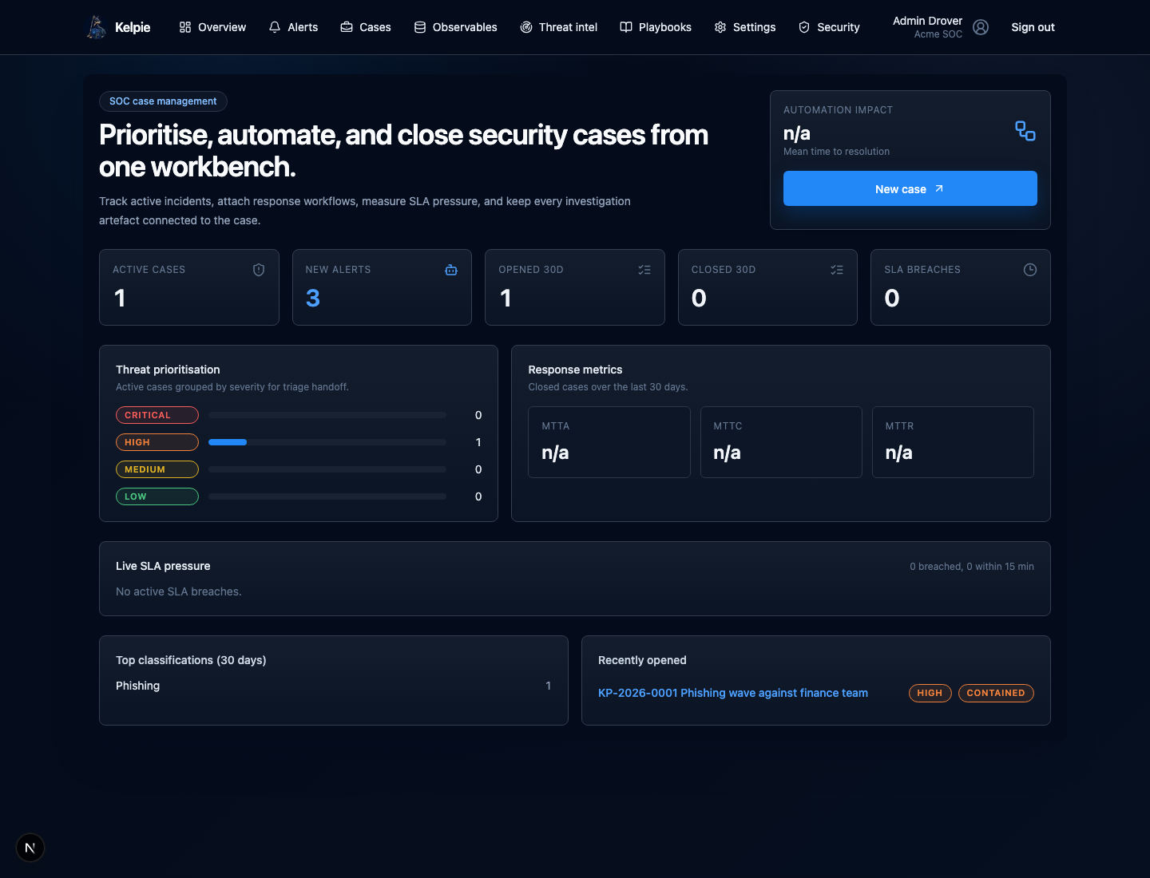1150x878 pixels.
Task: Click the Kelpie logo icon
Action: coord(97,27)
